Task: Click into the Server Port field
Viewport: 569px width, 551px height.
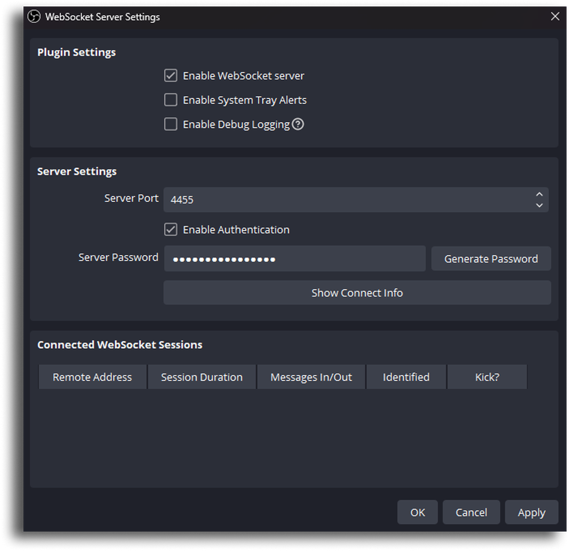Action: (349, 199)
